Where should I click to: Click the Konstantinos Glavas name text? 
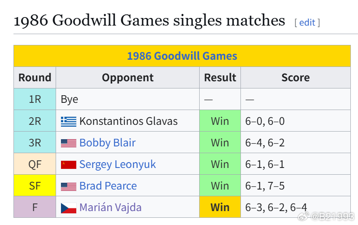pos(129,121)
